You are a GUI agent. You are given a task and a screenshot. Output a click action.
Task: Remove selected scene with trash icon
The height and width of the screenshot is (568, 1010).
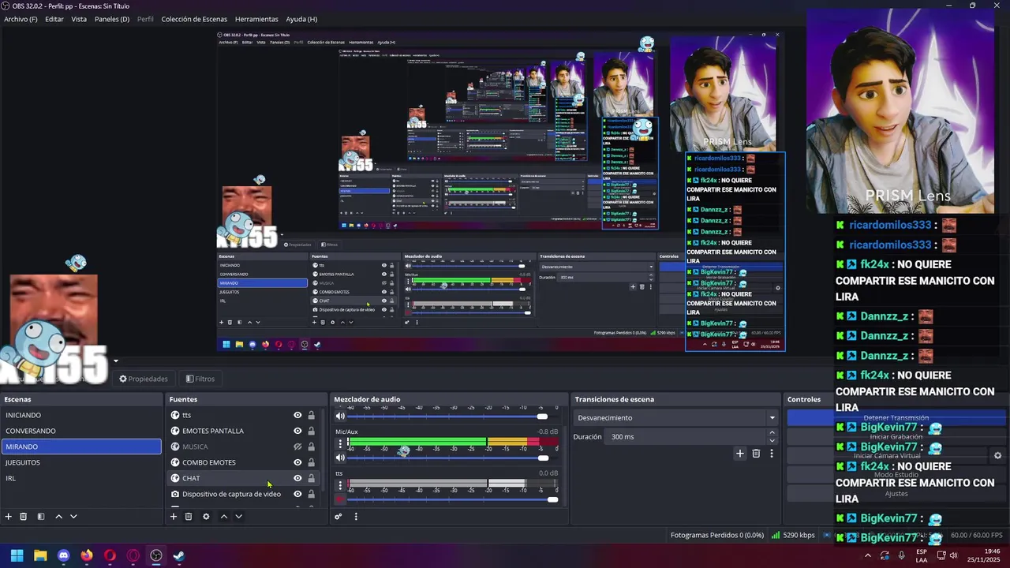24,517
